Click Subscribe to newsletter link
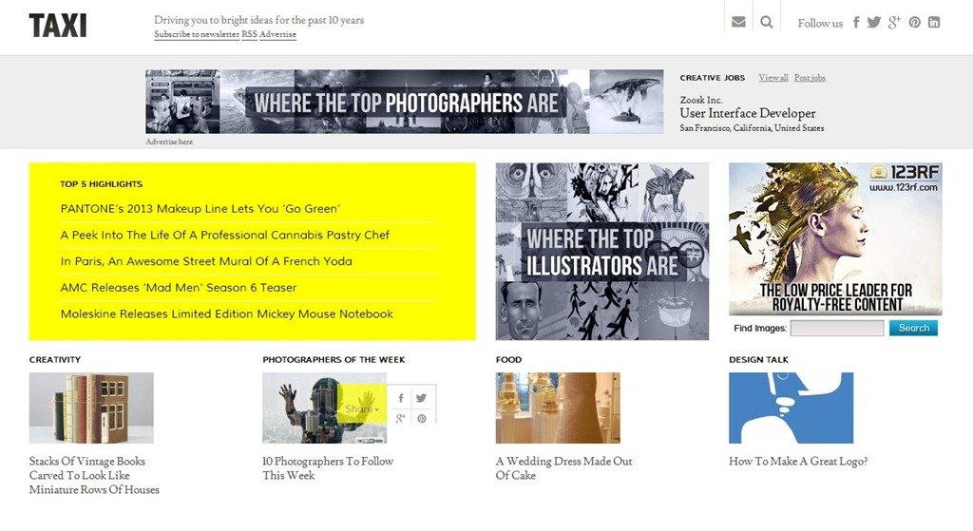This screenshot has height=531, width=973. pyautogui.click(x=197, y=35)
